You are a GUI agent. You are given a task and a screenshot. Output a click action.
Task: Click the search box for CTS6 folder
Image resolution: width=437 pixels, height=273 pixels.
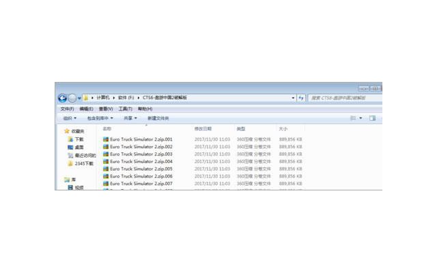point(345,98)
